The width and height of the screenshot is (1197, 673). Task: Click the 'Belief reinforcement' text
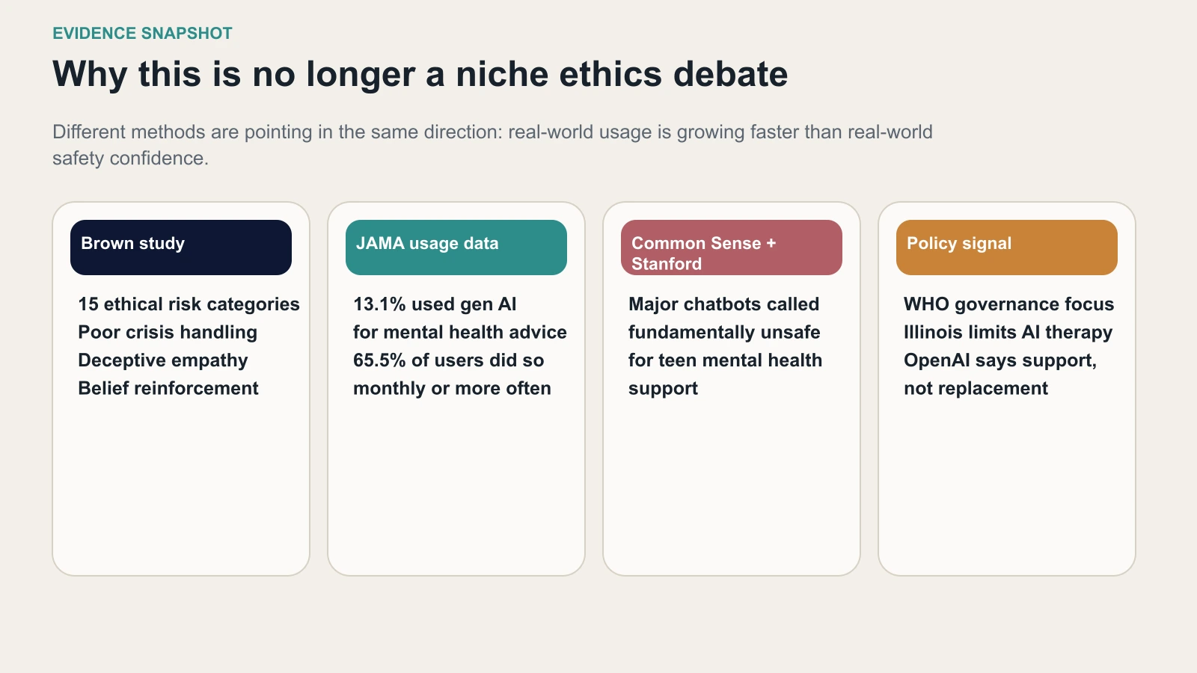[168, 388]
